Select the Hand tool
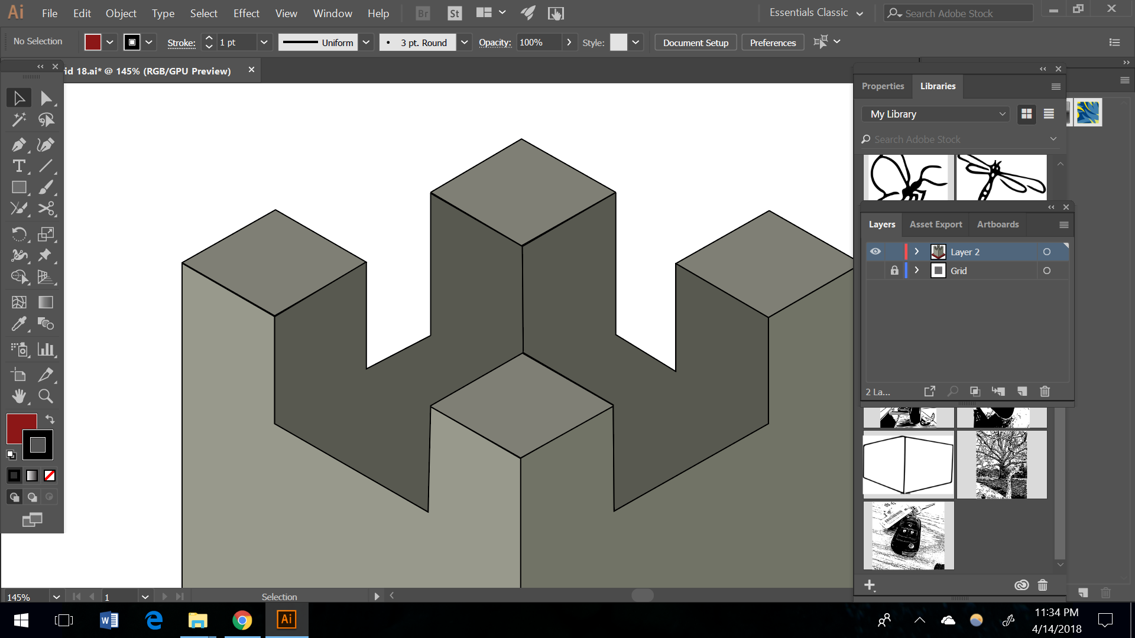 coord(19,396)
